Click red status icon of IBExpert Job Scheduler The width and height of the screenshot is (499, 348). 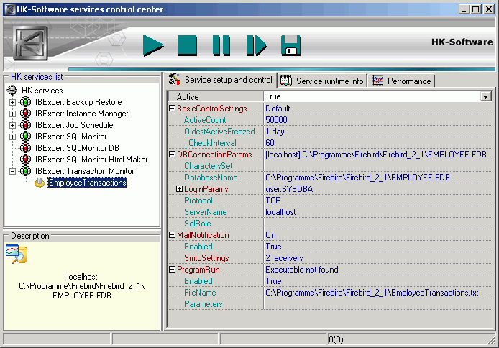point(25,124)
